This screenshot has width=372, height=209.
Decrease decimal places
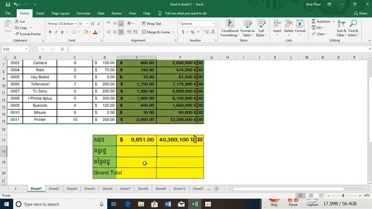[x=213, y=32]
